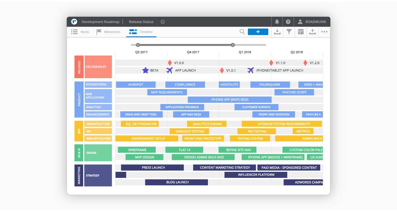Click the QA row label

(98, 131)
